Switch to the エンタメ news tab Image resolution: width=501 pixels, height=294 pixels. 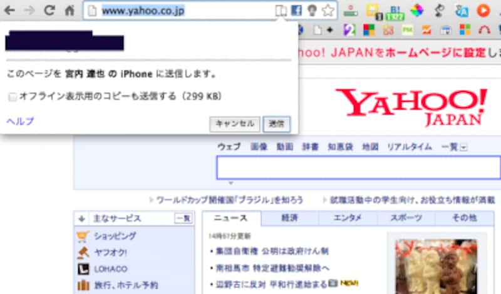(348, 218)
